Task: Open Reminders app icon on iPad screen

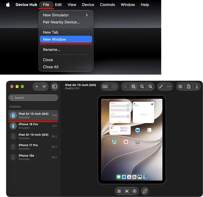Action: 149,130
